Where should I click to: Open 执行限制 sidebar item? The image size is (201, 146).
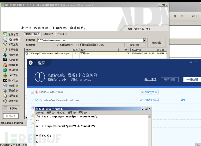point(11,60)
